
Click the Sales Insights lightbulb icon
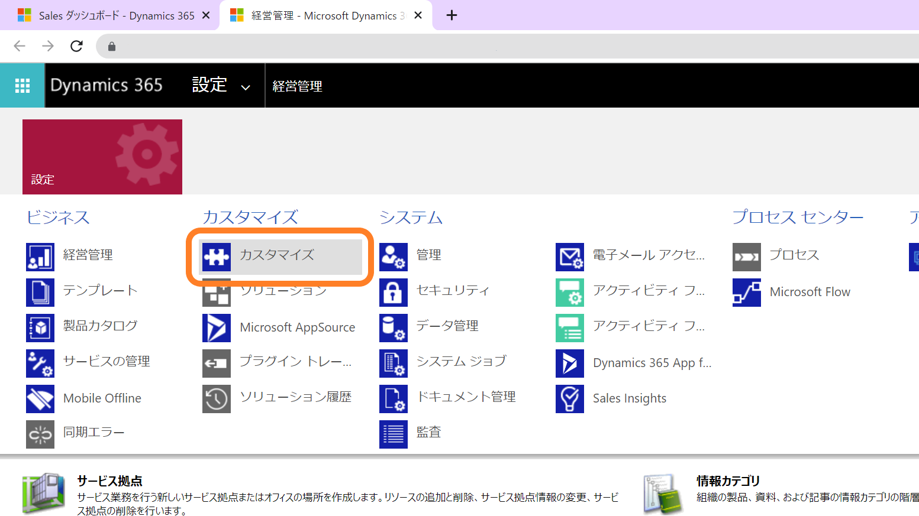point(570,399)
